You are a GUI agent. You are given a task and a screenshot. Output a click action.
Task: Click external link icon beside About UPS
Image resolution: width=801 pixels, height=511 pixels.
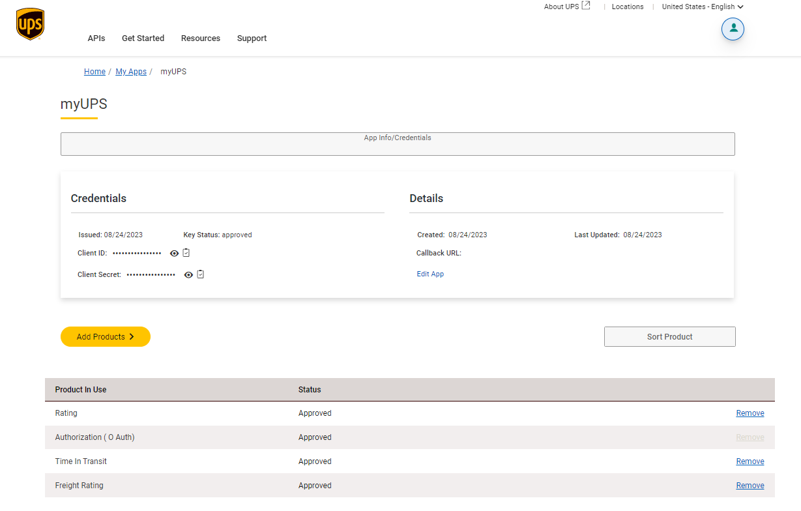[586, 6]
